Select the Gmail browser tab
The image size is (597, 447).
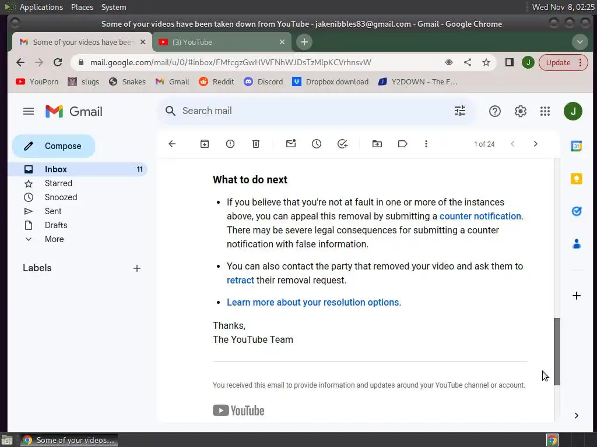[x=83, y=42]
